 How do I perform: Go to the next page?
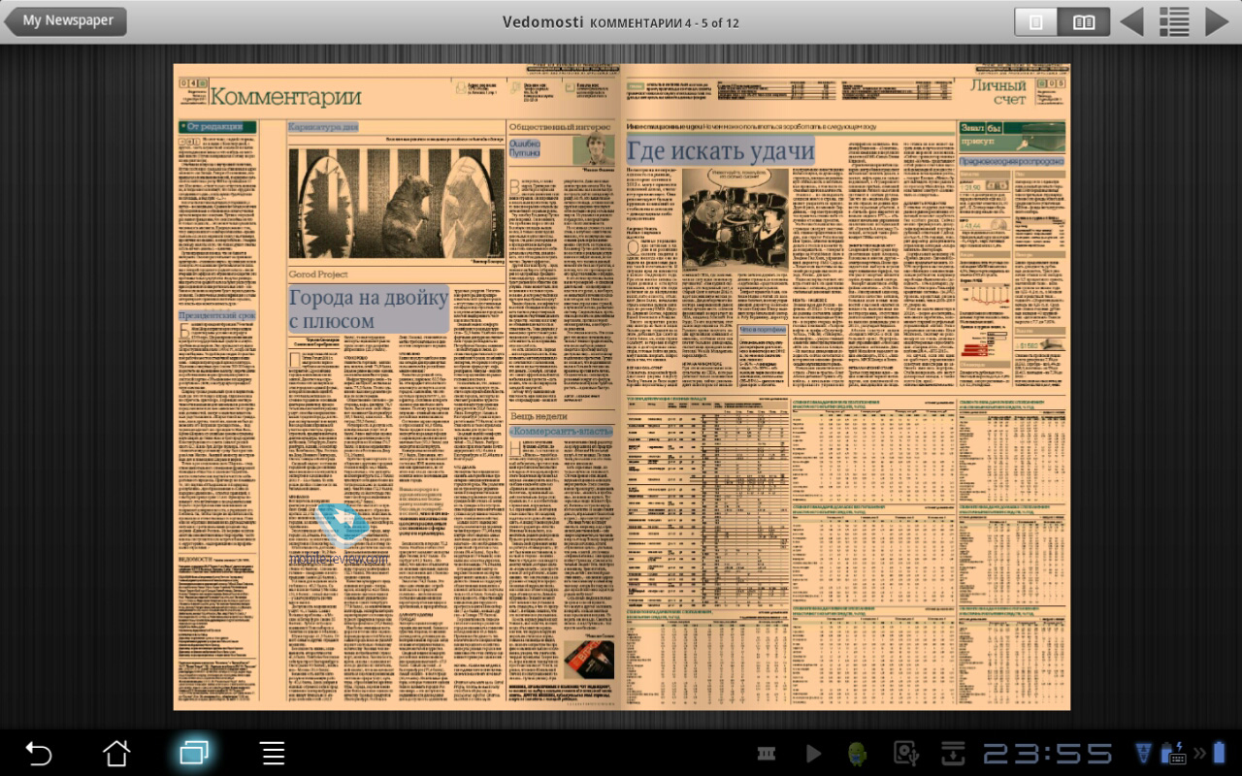[x=1217, y=21]
